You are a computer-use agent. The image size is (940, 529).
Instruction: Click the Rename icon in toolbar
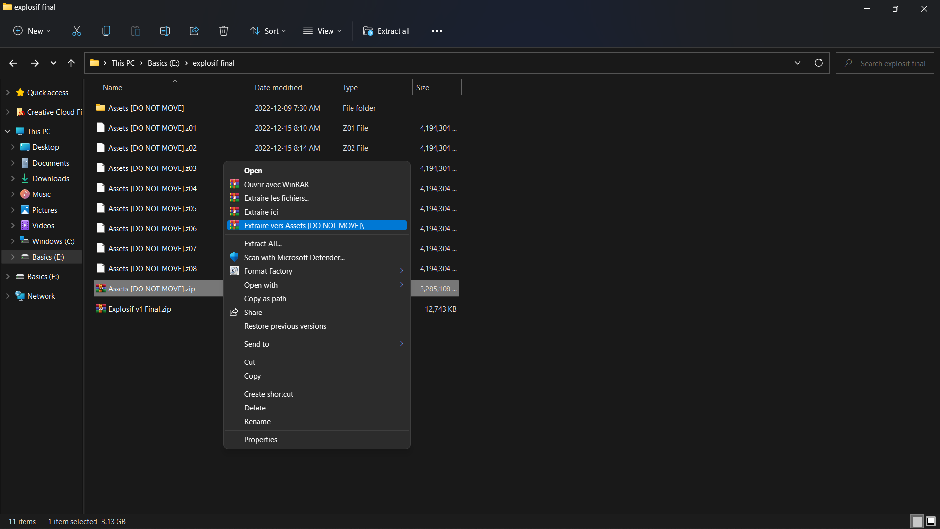[165, 31]
